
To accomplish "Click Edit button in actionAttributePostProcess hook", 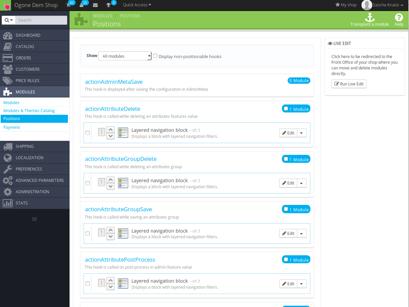I will click(288, 284).
